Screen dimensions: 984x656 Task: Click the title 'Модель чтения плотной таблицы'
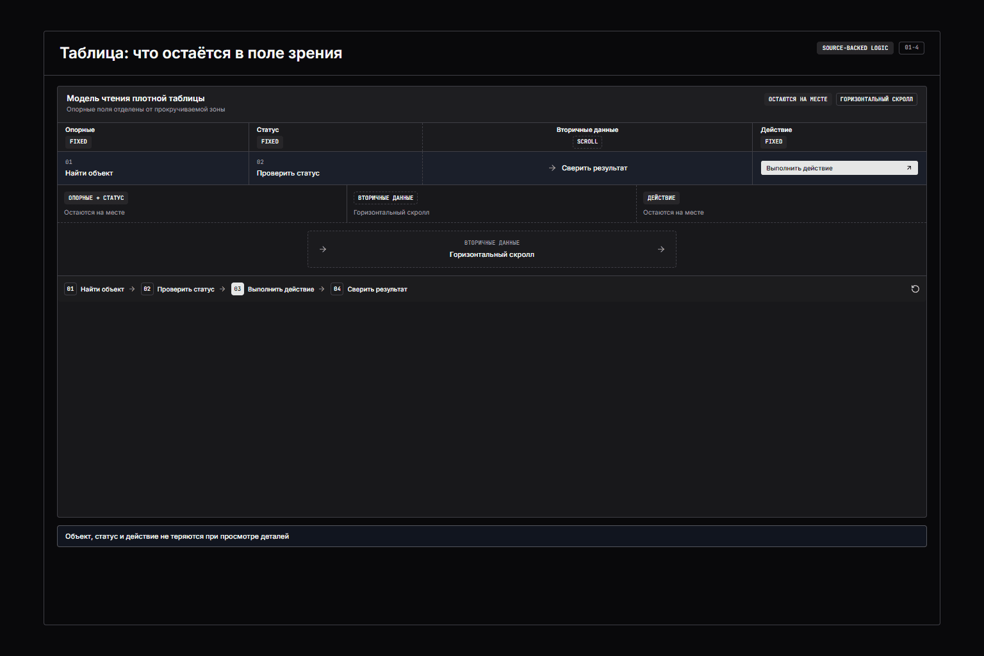[x=136, y=99]
